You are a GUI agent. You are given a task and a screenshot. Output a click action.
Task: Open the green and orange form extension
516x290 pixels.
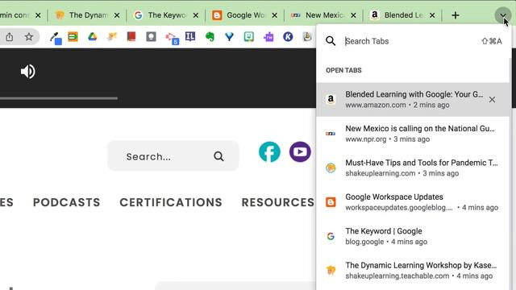73,36
